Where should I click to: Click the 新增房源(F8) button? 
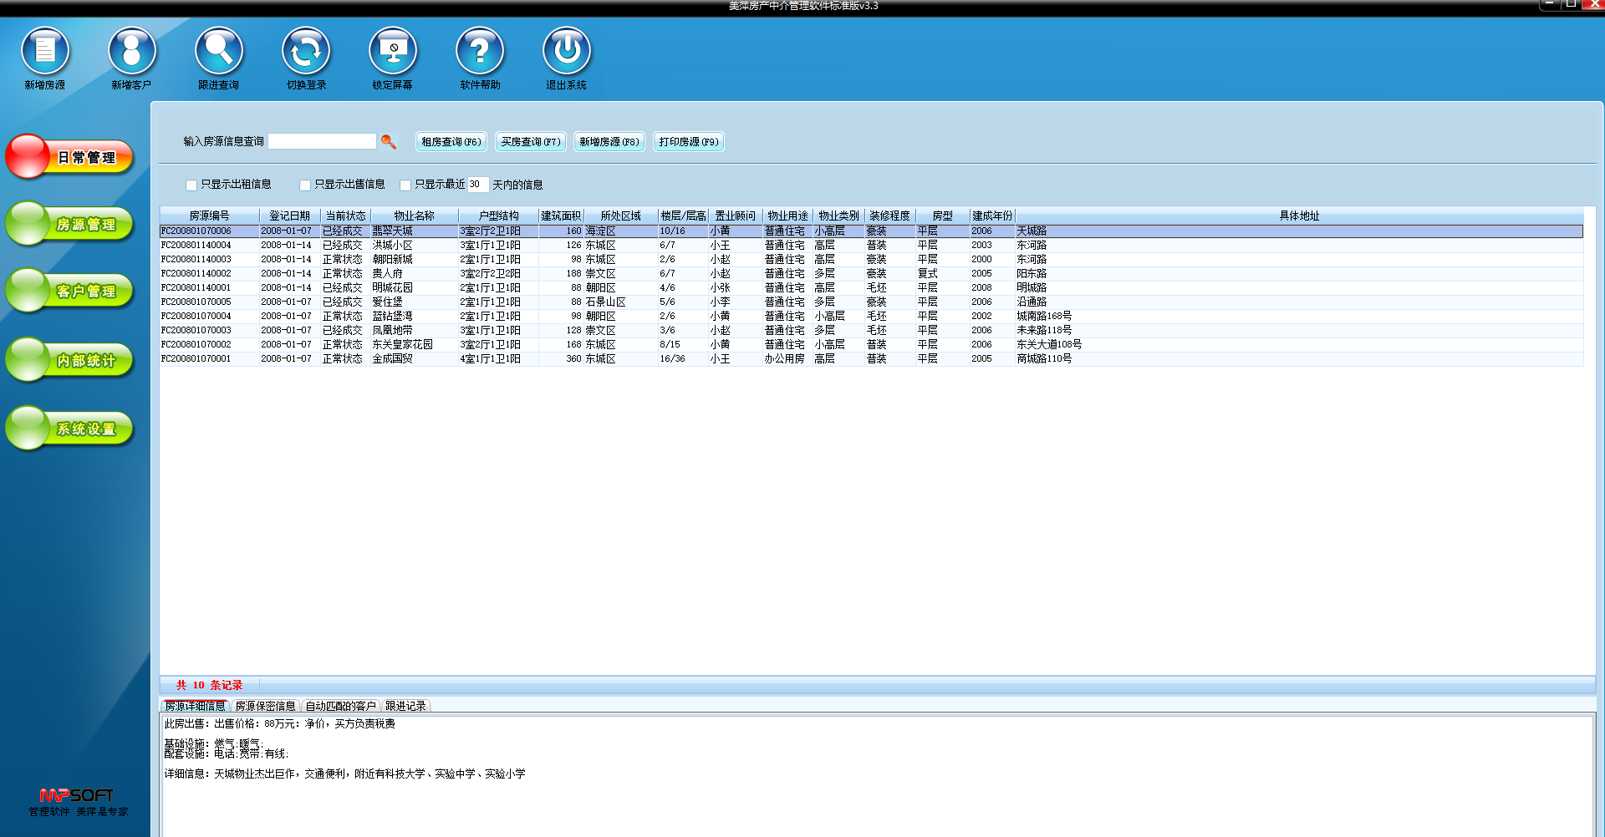click(x=609, y=142)
